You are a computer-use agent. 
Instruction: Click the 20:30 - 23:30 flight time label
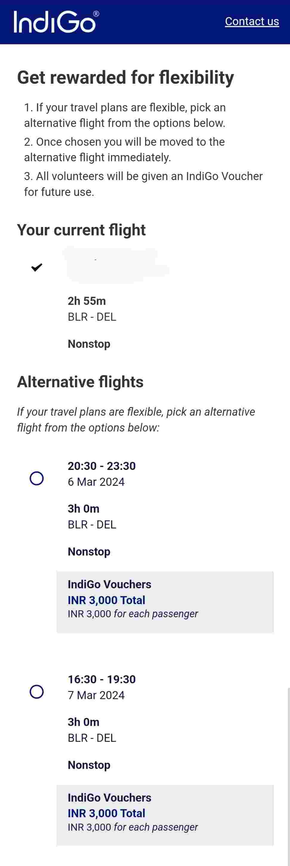coord(102,466)
